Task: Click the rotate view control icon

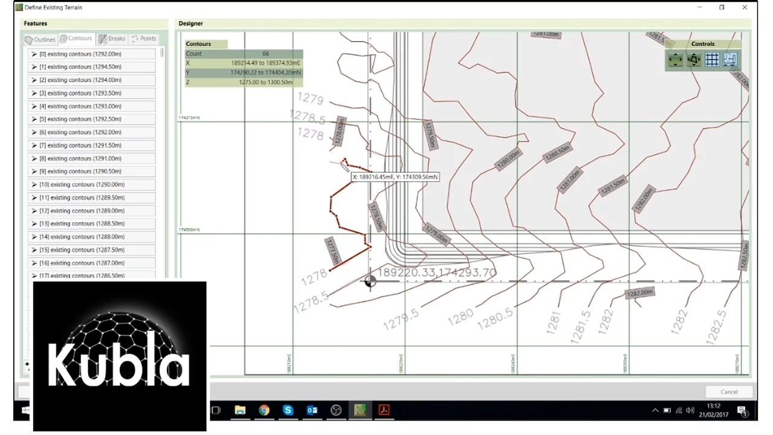Action: click(x=694, y=60)
